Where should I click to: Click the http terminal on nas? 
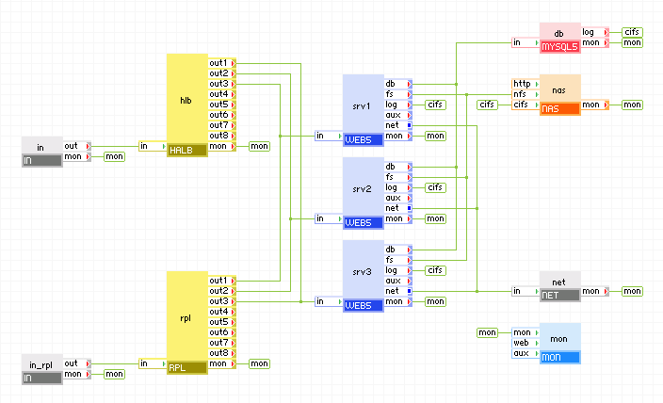click(x=521, y=84)
